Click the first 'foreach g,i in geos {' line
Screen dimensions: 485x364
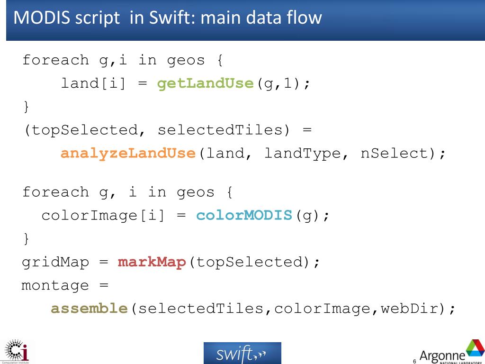pos(123,60)
